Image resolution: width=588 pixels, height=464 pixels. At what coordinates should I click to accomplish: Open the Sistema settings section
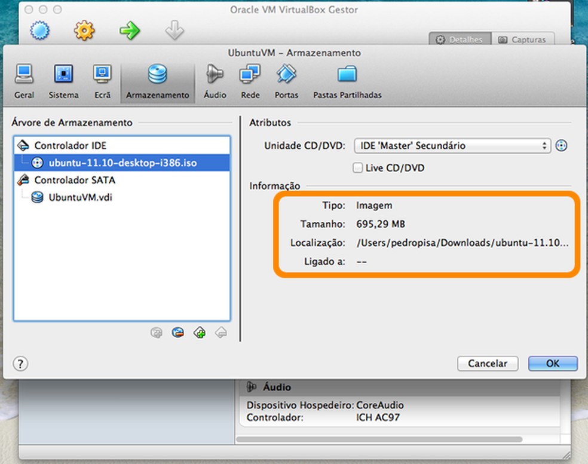[63, 81]
